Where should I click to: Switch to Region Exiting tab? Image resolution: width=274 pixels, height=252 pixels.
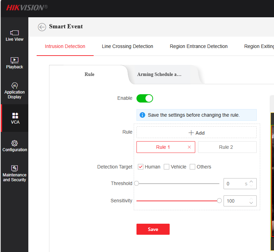coord(259,46)
